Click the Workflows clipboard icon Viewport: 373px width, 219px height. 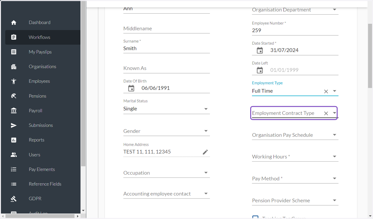[x=14, y=37]
